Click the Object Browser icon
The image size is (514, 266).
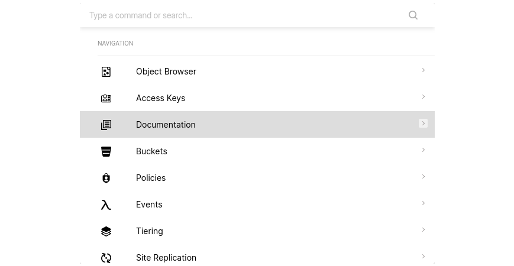click(106, 72)
